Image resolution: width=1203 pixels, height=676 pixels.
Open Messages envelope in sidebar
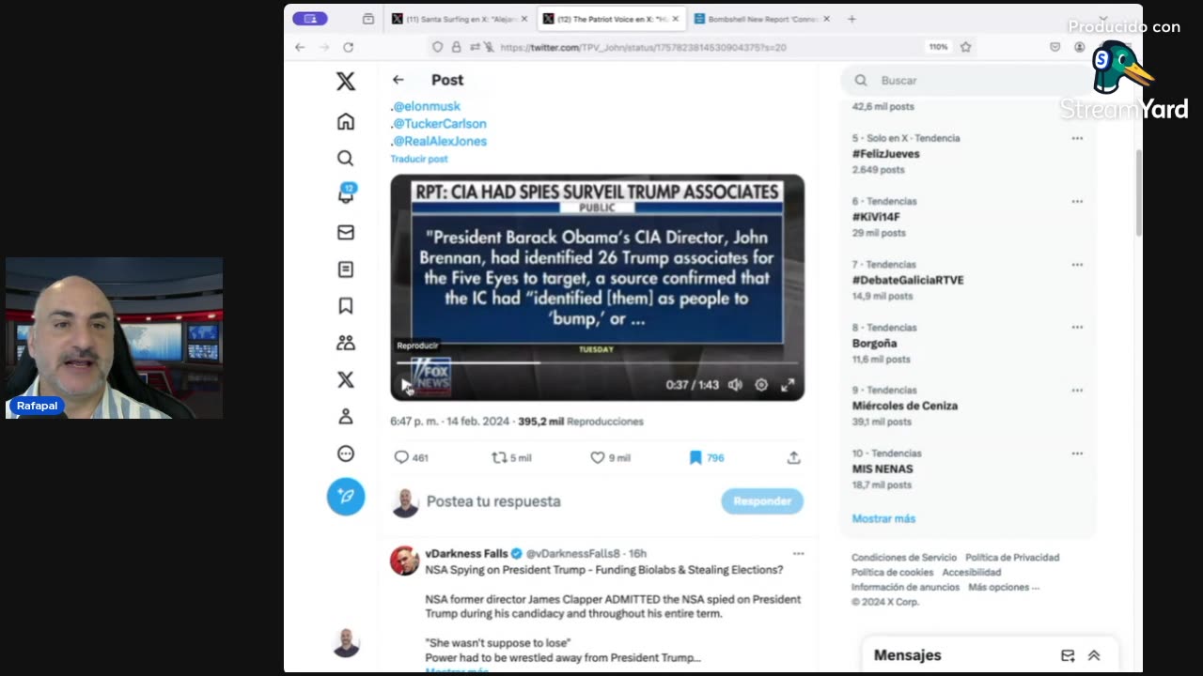[x=346, y=232]
